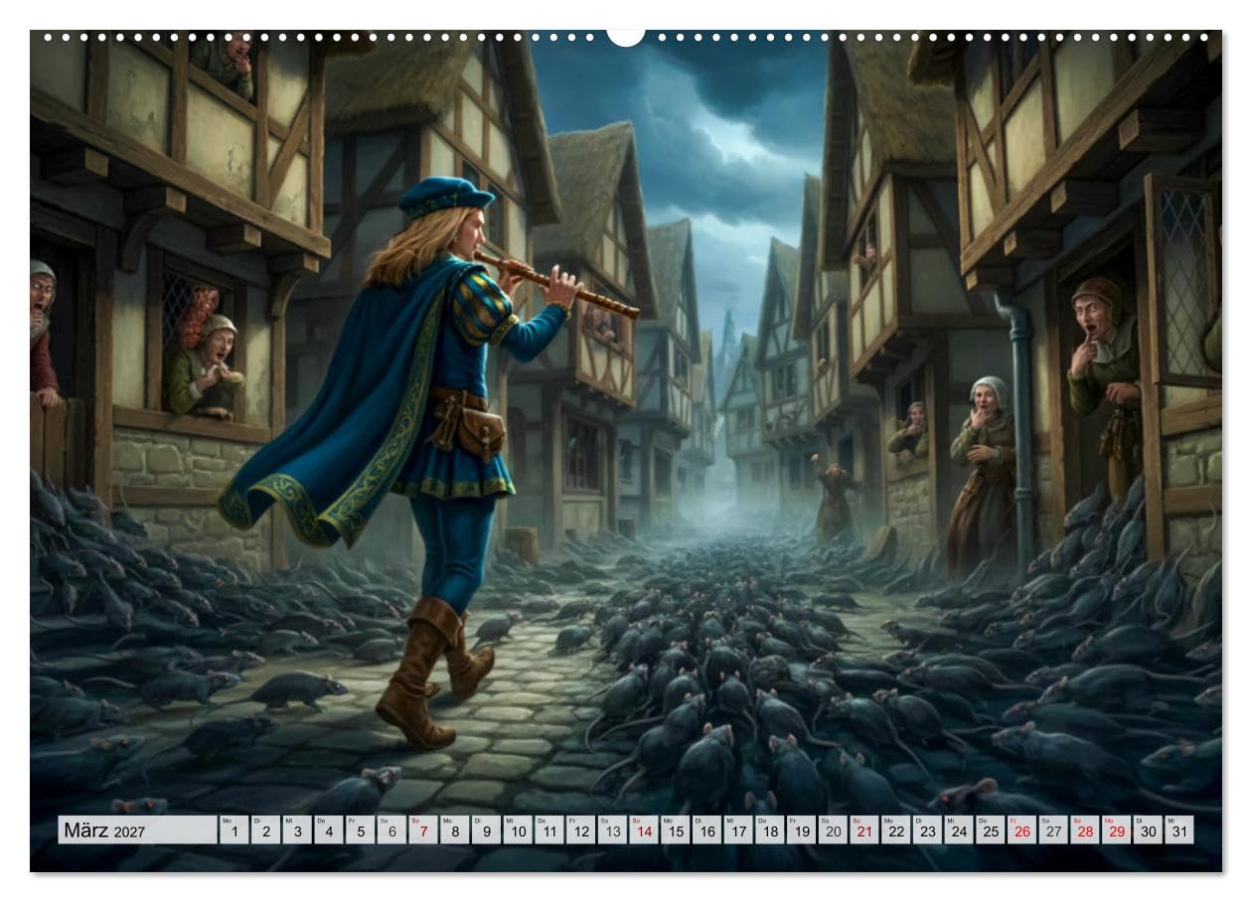Select day 16 in the calendar strip

point(705,830)
